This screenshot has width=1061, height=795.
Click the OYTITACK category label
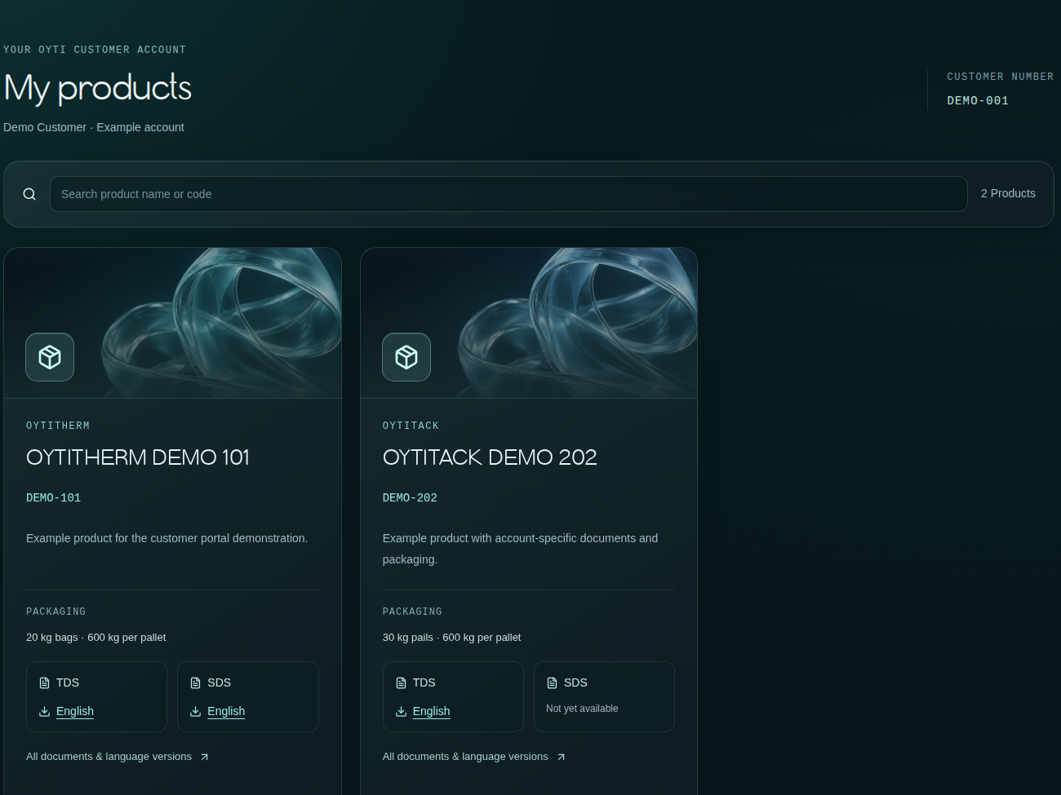pos(411,426)
